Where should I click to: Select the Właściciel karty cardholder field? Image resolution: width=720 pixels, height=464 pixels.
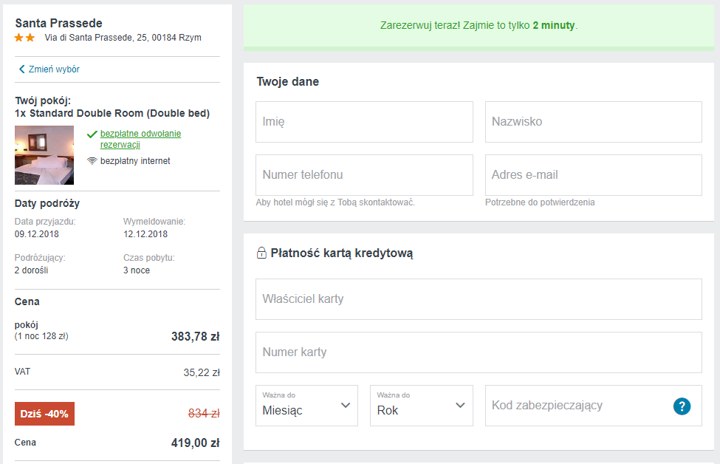pyautogui.click(x=479, y=299)
